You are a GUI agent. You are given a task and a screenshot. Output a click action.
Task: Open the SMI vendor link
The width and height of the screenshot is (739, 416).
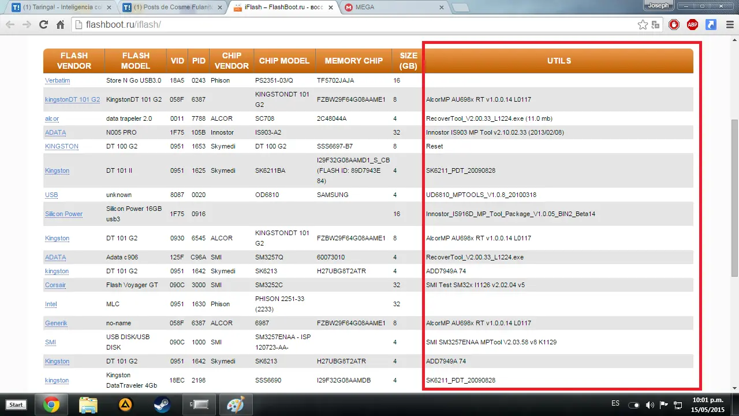[x=50, y=342]
